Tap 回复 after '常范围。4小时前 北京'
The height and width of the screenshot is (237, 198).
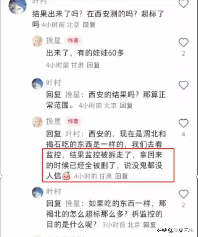click(126, 105)
